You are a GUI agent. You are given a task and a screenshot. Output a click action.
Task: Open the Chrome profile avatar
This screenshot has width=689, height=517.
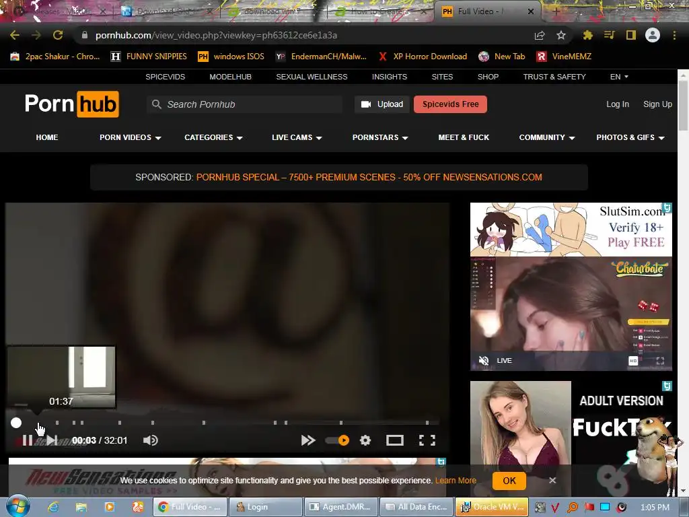tap(653, 35)
